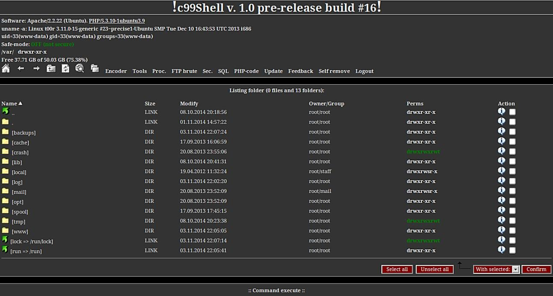
Task: Click the info icon for the run link row
Action: coord(502,250)
